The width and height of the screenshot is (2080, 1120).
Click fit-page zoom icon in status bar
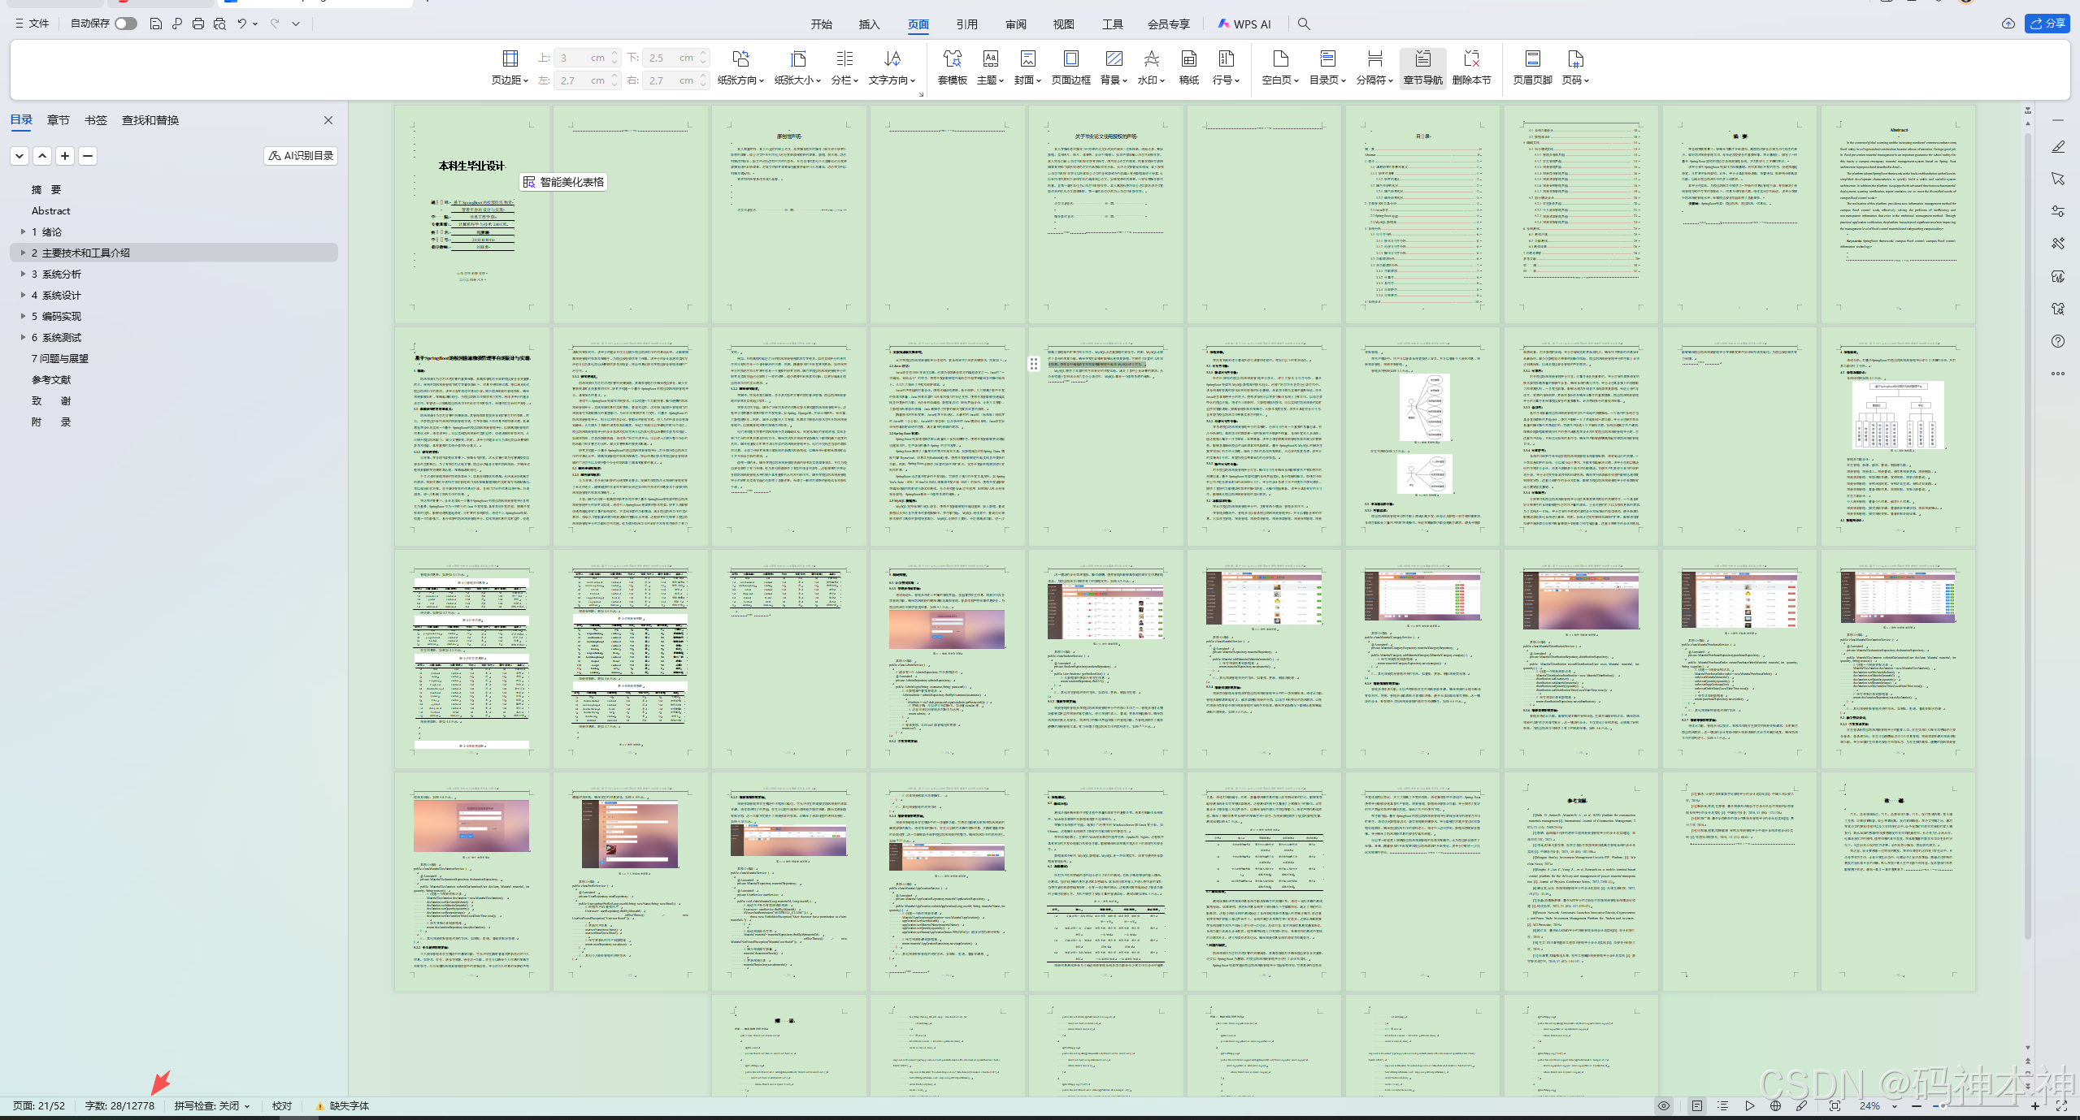pyautogui.click(x=1835, y=1105)
